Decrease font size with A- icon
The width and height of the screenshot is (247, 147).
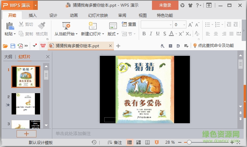197,25
